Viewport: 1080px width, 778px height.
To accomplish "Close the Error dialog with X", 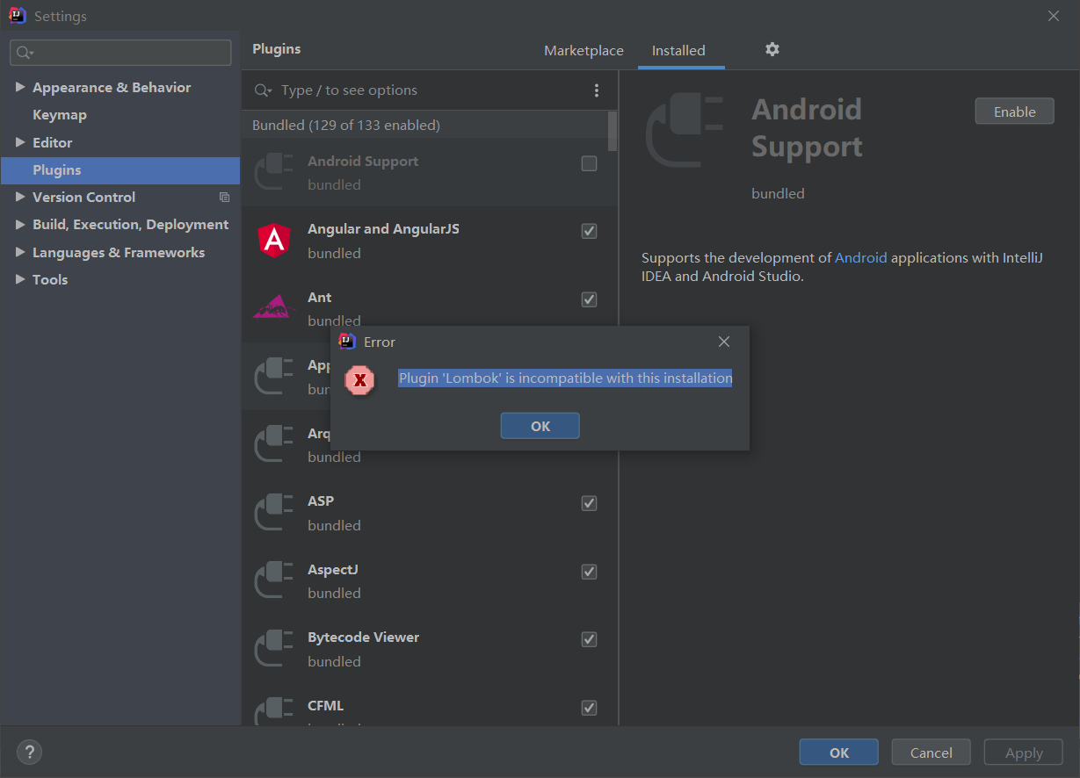I will [724, 342].
